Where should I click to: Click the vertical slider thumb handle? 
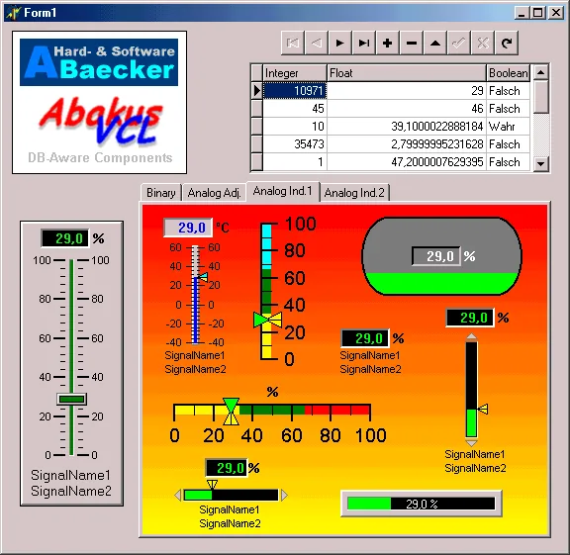(x=71, y=399)
